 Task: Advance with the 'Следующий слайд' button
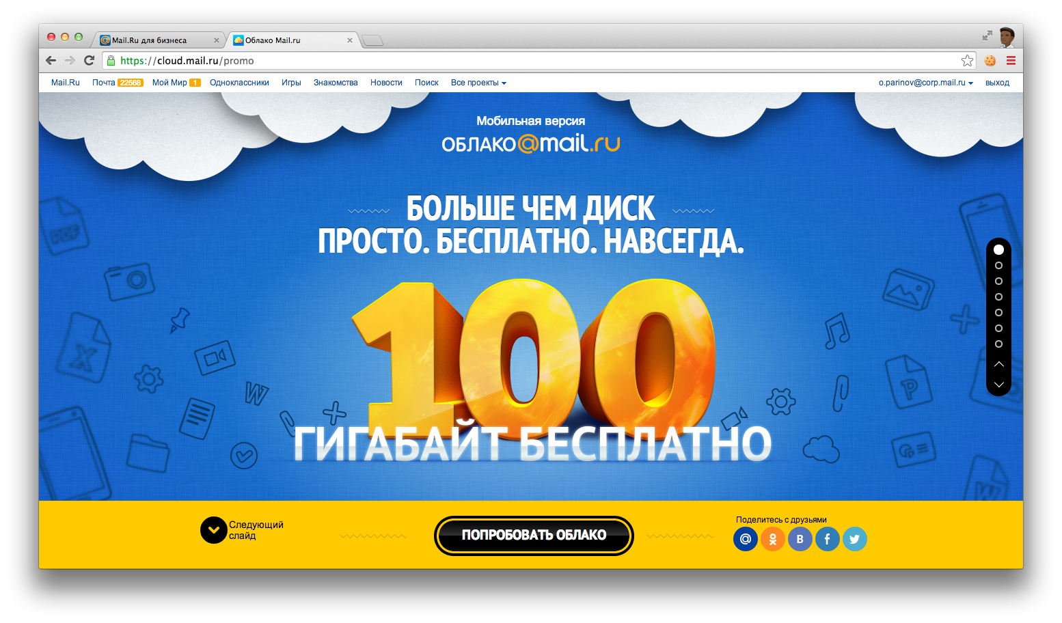pyautogui.click(x=242, y=530)
